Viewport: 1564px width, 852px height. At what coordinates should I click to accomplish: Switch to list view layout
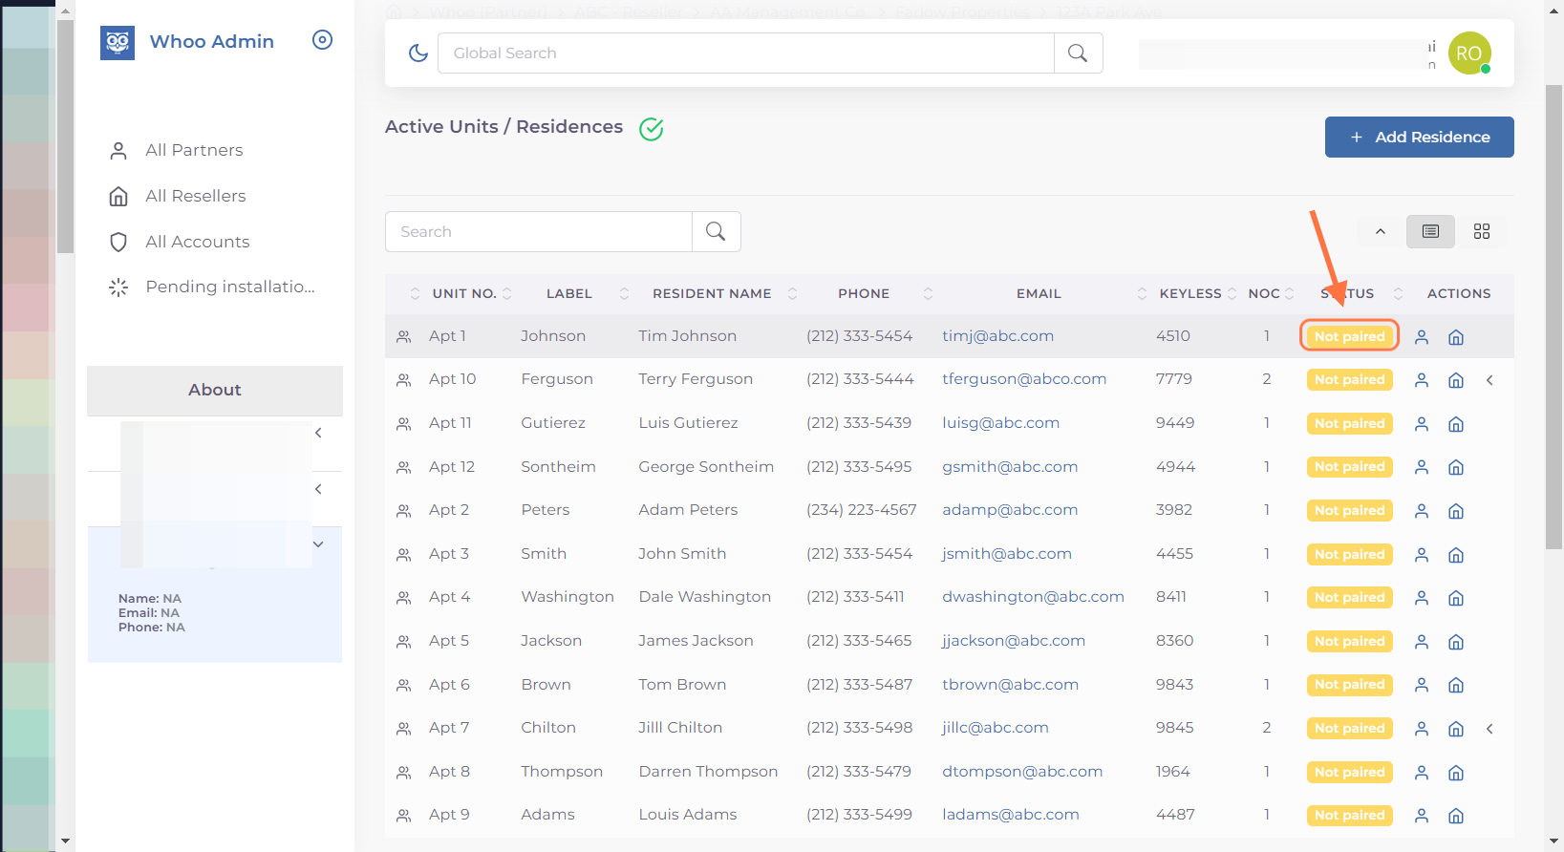(x=1430, y=231)
